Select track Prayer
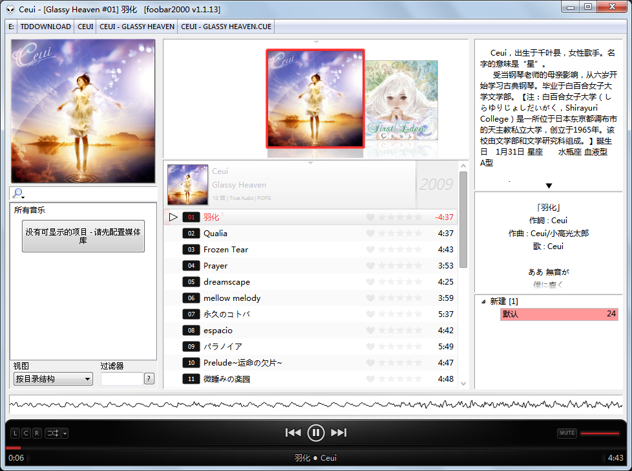632x471 pixels. (x=311, y=265)
